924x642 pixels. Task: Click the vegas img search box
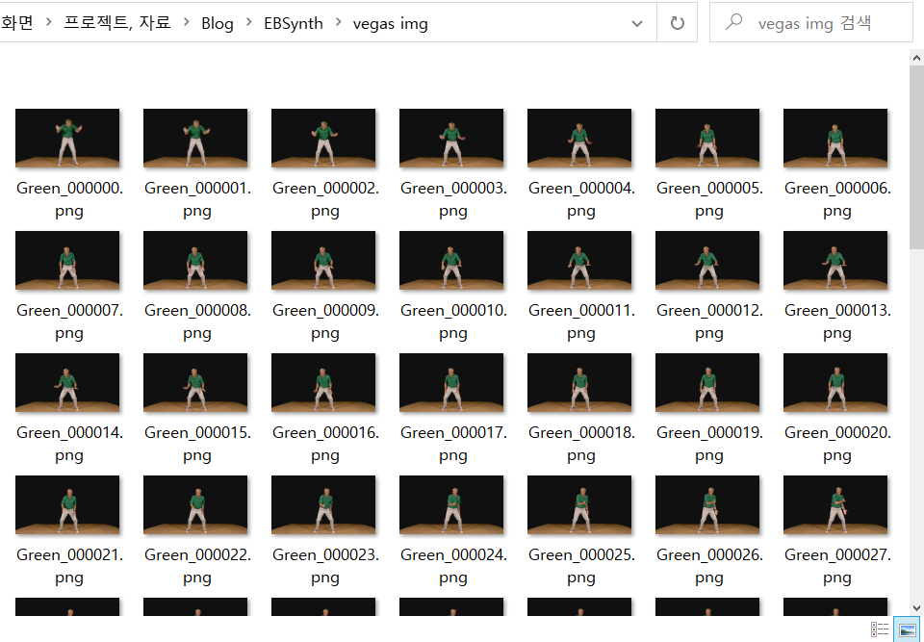811,23
